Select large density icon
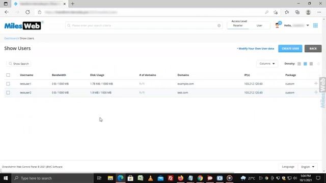 (311, 64)
